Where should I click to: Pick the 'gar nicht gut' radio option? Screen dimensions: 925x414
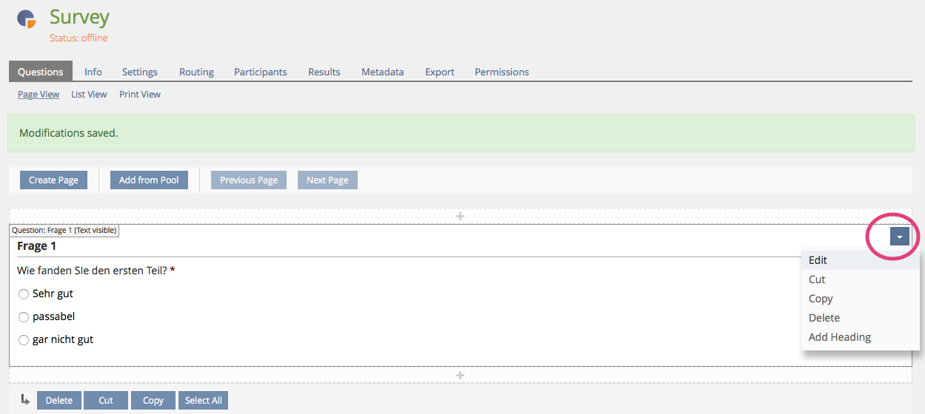coord(24,340)
